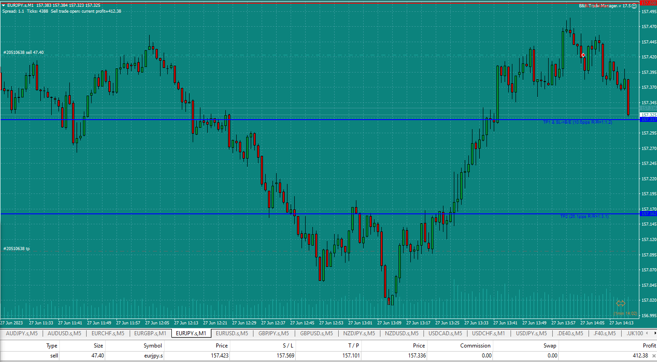Open the partially visible .UK100 chart tab
Viewport: 657px width, 362px height.
click(x=635, y=333)
